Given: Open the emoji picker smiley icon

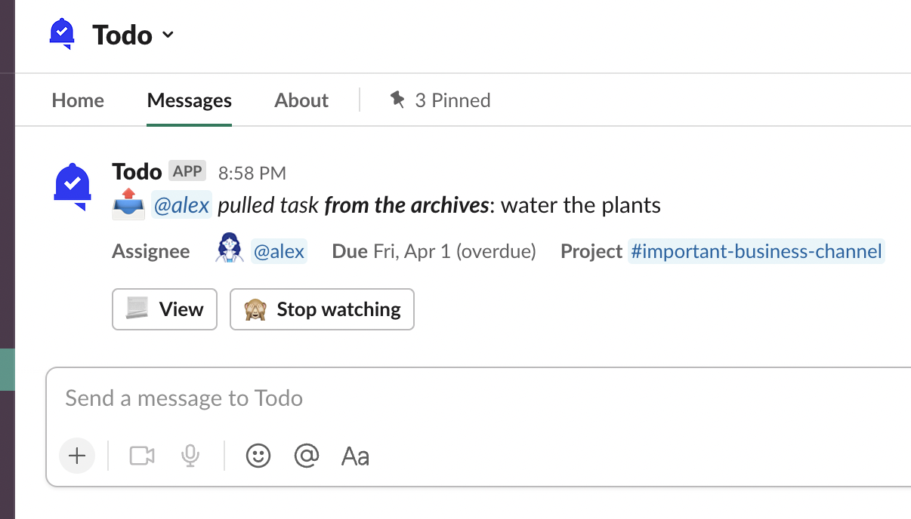Looking at the screenshot, I should pos(258,456).
